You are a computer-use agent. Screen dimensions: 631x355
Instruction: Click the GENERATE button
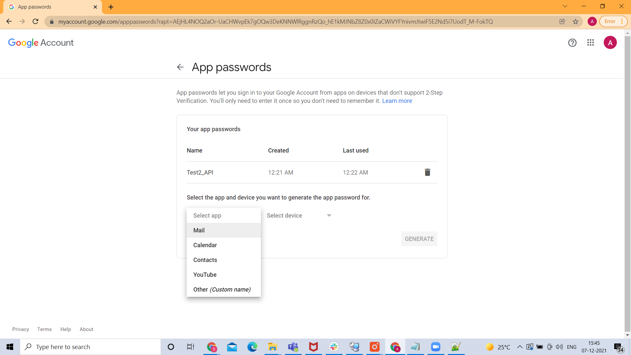[x=419, y=239]
